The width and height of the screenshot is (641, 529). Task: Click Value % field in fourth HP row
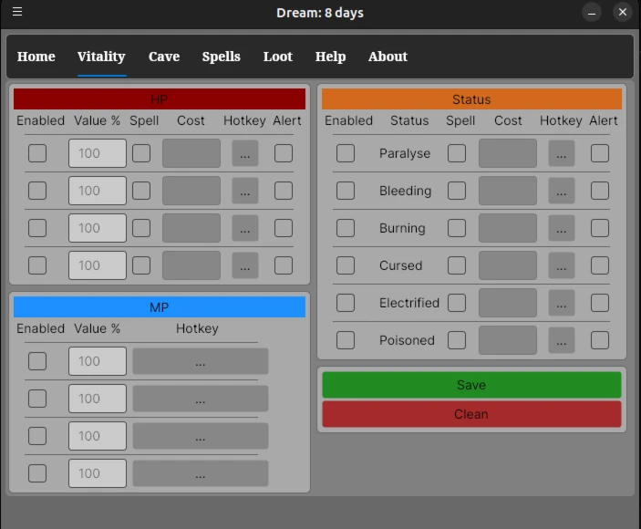pyautogui.click(x=98, y=265)
